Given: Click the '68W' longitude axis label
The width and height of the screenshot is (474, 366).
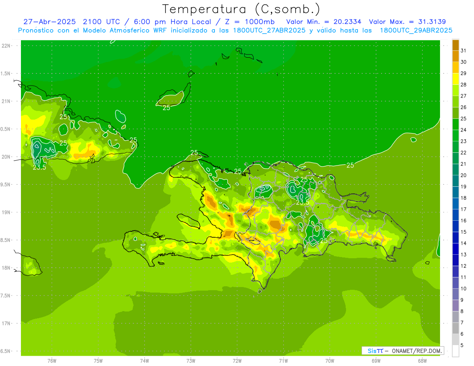Looking at the screenshot, I should click(x=422, y=361).
